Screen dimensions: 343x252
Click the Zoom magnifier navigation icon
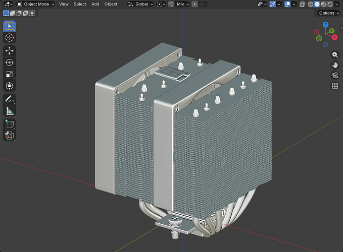tap(335, 55)
